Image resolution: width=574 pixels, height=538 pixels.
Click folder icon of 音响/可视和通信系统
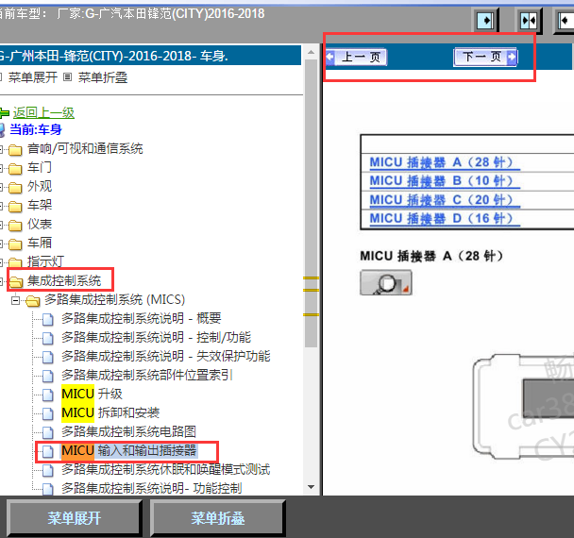(x=15, y=150)
